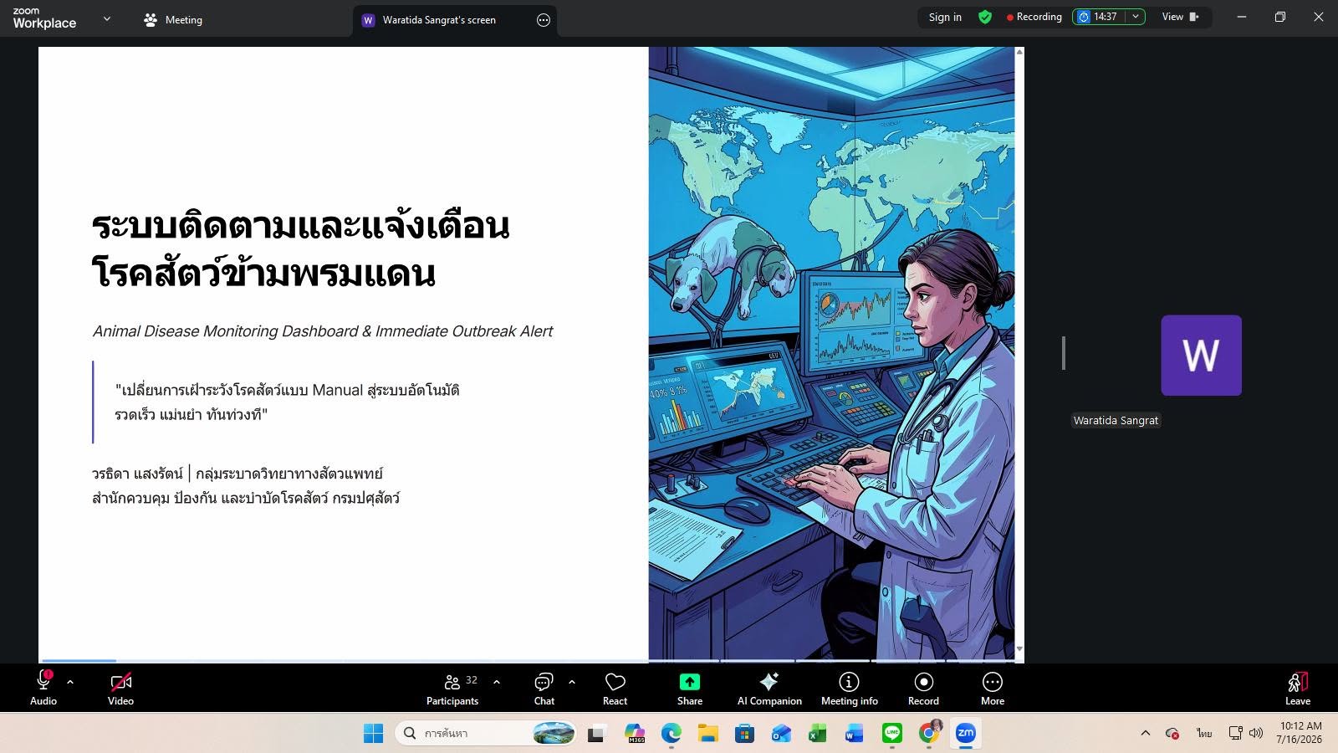
Task: Click the green Share screen button
Action: 690,689
